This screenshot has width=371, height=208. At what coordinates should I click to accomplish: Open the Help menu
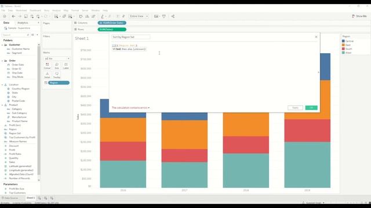coord(106,10)
